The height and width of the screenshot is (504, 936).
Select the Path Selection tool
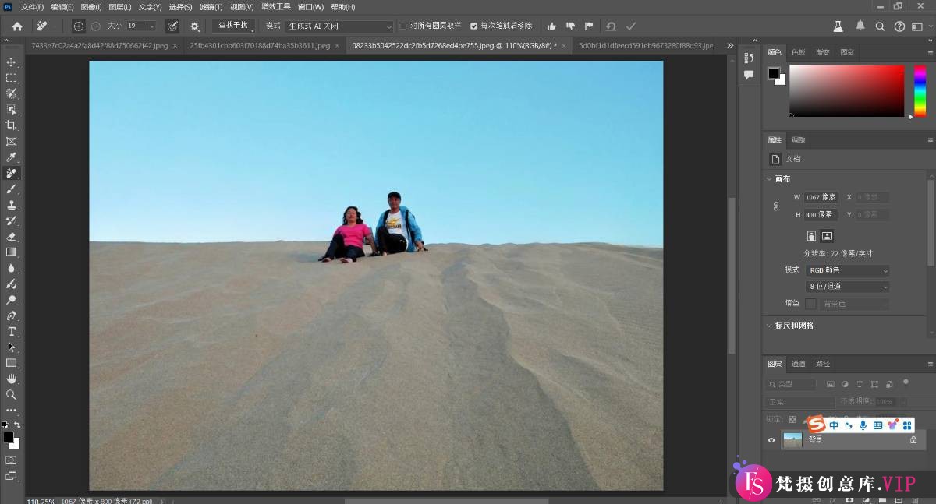(11, 347)
